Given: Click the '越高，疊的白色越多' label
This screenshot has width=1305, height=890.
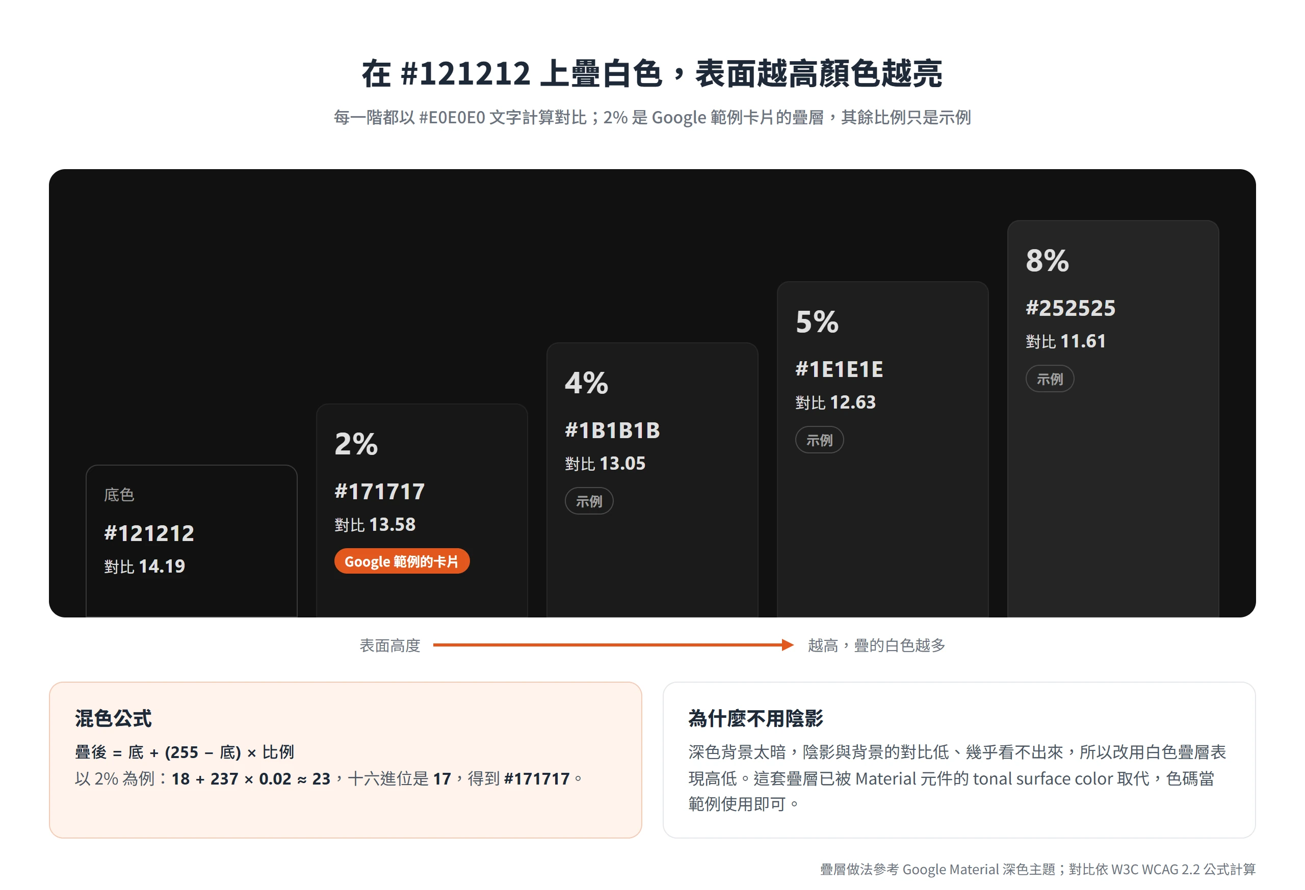Looking at the screenshot, I should coord(877,645).
